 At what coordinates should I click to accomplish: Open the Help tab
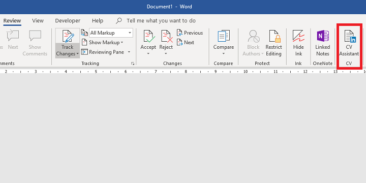[98, 21]
